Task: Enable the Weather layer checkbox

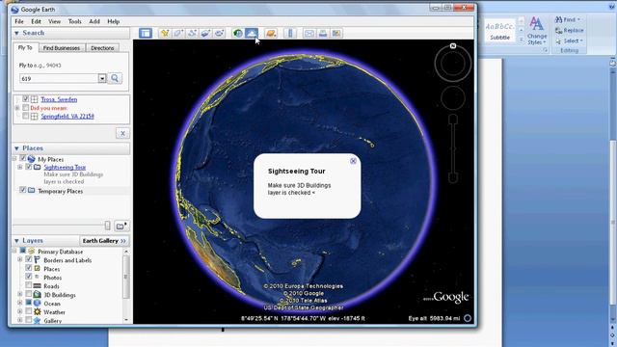Action: pos(28,311)
